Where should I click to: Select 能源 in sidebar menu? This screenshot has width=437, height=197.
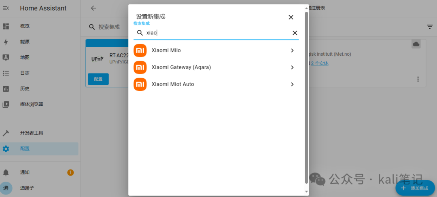click(x=25, y=42)
